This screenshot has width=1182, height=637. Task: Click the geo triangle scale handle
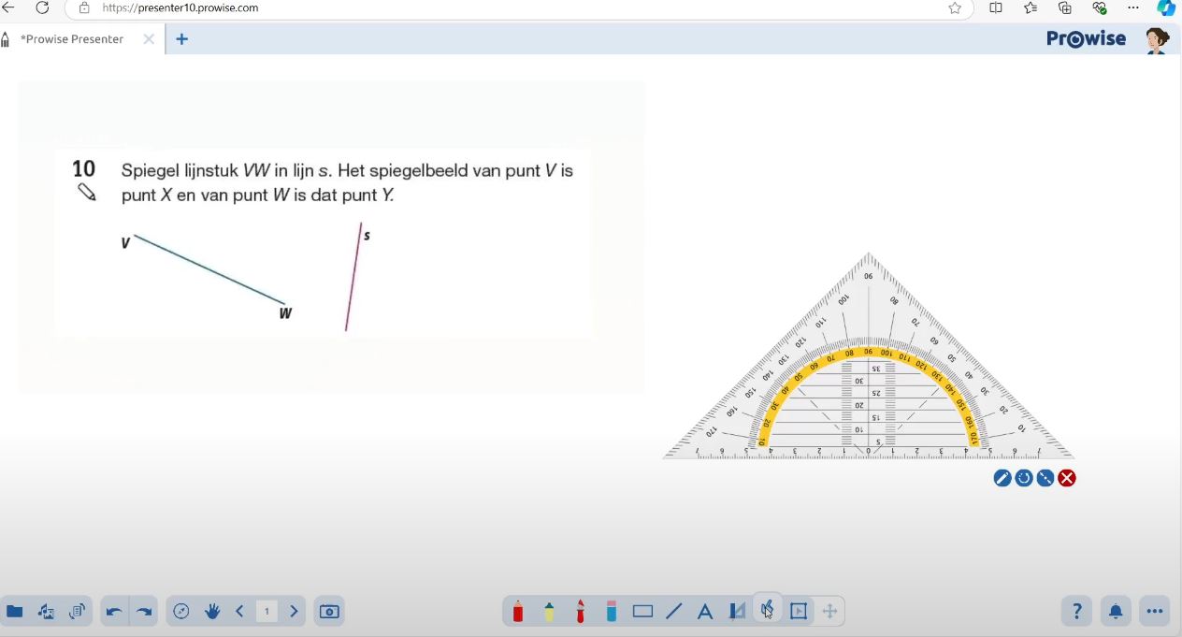tap(1045, 478)
